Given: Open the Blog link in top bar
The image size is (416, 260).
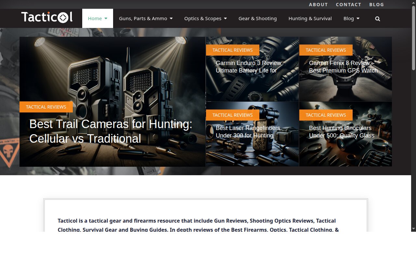Looking at the screenshot, I should coord(376,5).
